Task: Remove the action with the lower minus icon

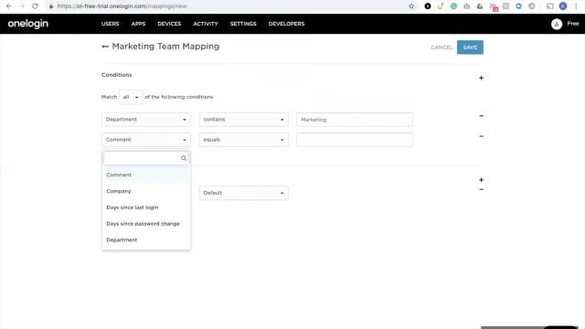Action: [x=482, y=189]
